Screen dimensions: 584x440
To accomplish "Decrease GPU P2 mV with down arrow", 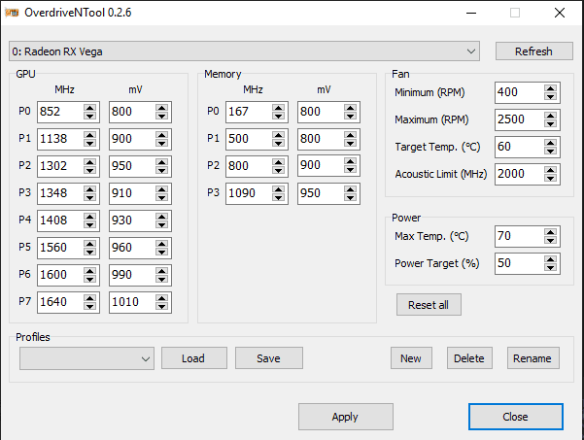I will point(161,170).
